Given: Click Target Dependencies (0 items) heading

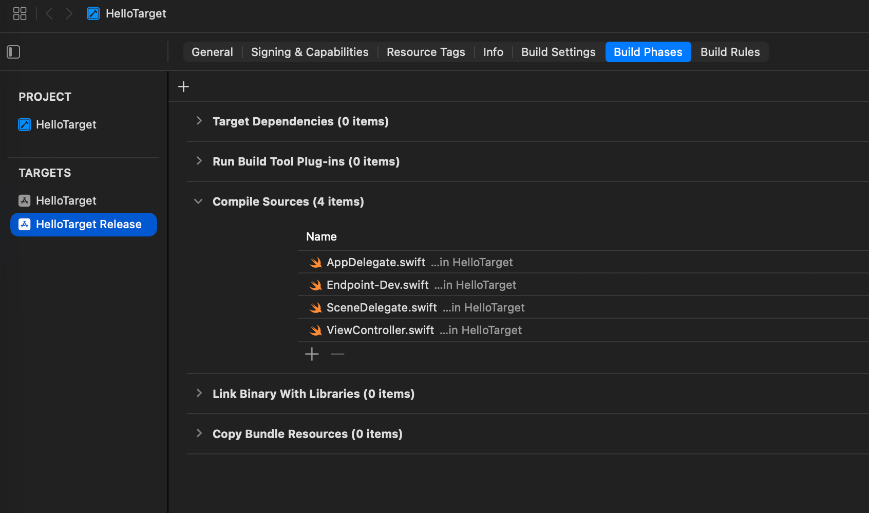Looking at the screenshot, I should [x=300, y=121].
